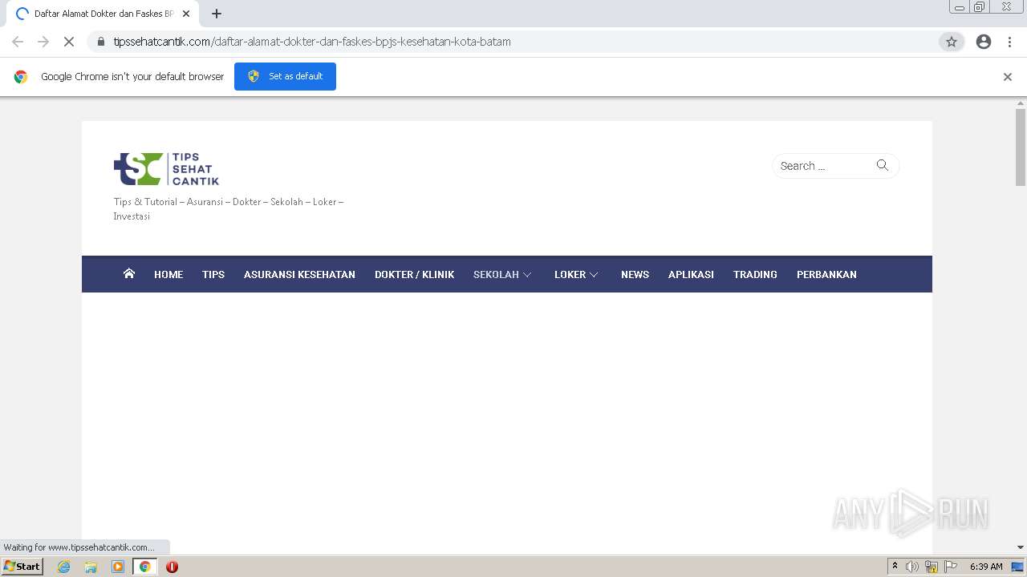The width and height of the screenshot is (1027, 577).
Task: Go forward to the next page
Action: click(43, 42)
